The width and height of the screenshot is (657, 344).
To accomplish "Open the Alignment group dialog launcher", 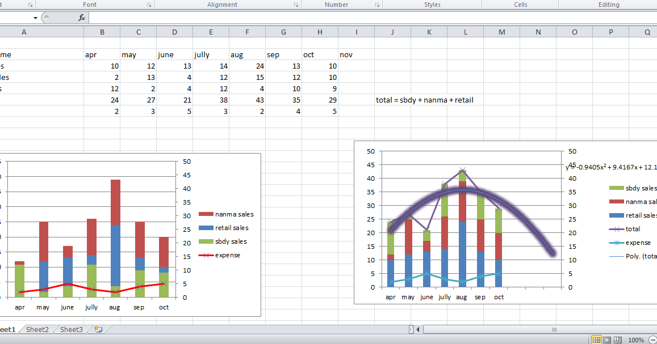I will [x=295, y=5].
